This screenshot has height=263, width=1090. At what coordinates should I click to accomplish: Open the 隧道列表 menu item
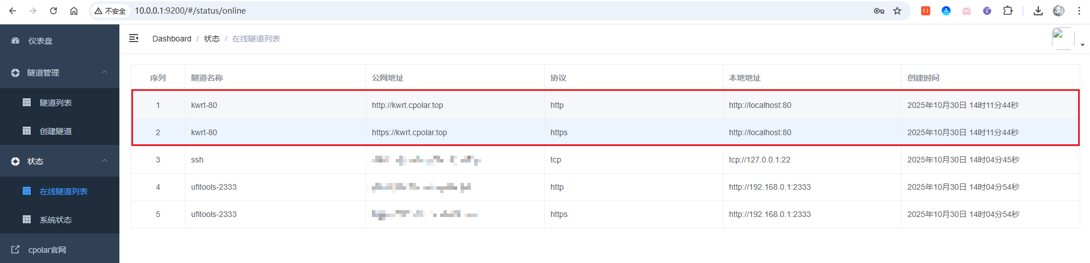click(56, 103)
